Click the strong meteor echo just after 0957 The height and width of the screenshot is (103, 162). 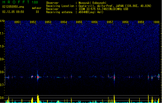click(x=114, y=77)
